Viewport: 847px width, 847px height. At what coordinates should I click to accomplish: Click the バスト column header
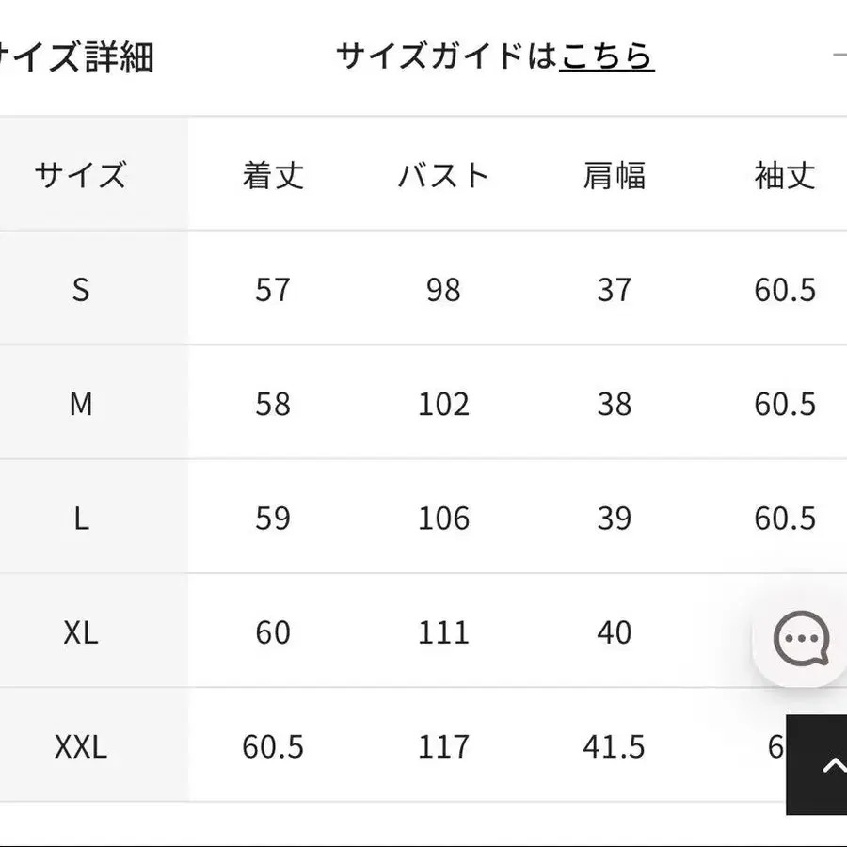441,175
